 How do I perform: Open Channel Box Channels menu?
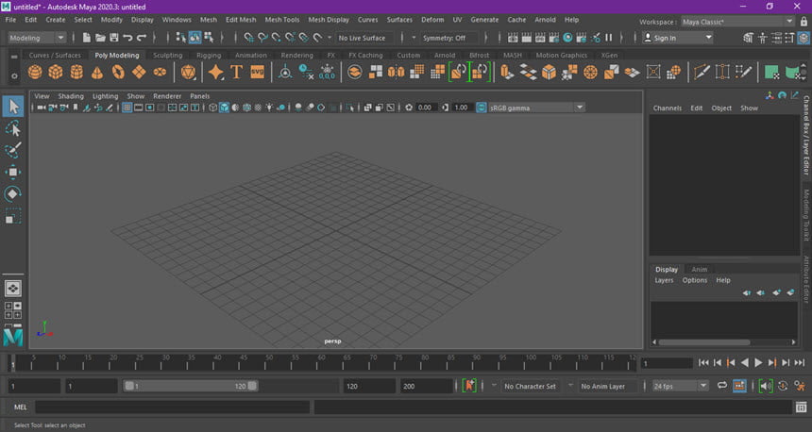point(667,108)
